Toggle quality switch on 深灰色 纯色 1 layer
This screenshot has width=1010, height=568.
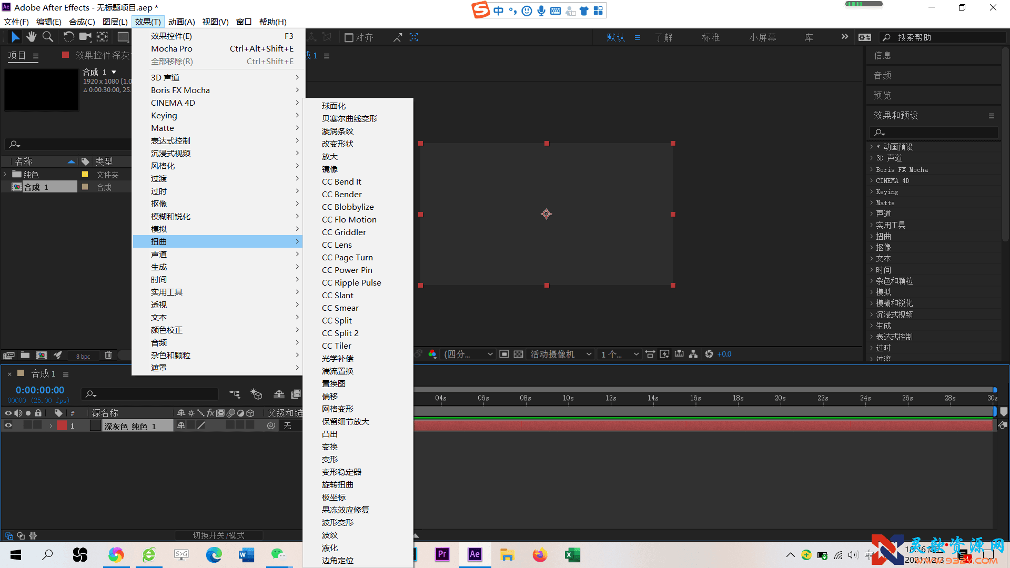point(201,425)
